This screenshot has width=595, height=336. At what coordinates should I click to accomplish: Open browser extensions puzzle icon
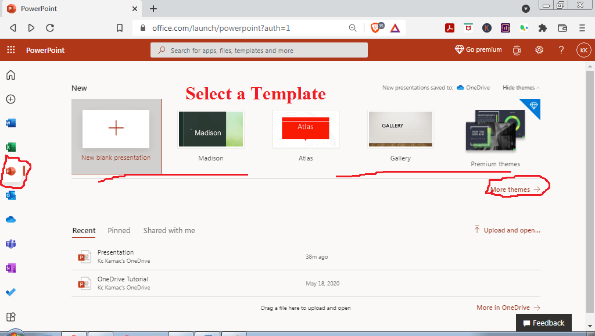[543, 28]
